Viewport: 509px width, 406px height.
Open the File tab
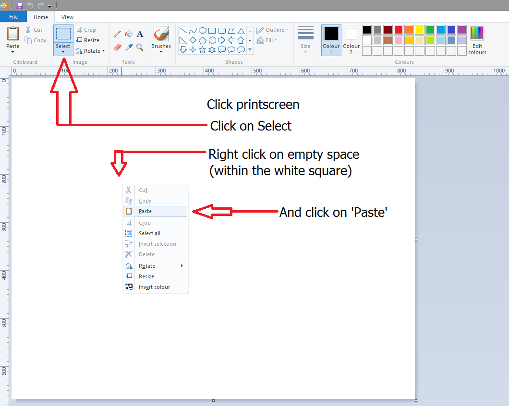click(13, 17)
